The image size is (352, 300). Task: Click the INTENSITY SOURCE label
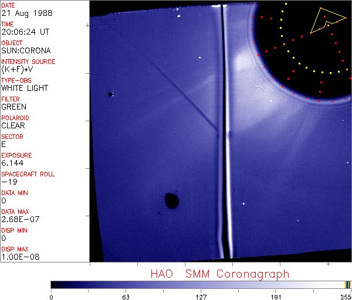28,62
